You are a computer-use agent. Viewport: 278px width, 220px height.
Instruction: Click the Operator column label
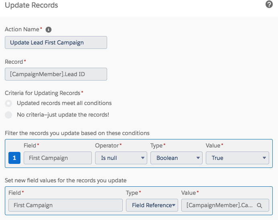(107, 146)
